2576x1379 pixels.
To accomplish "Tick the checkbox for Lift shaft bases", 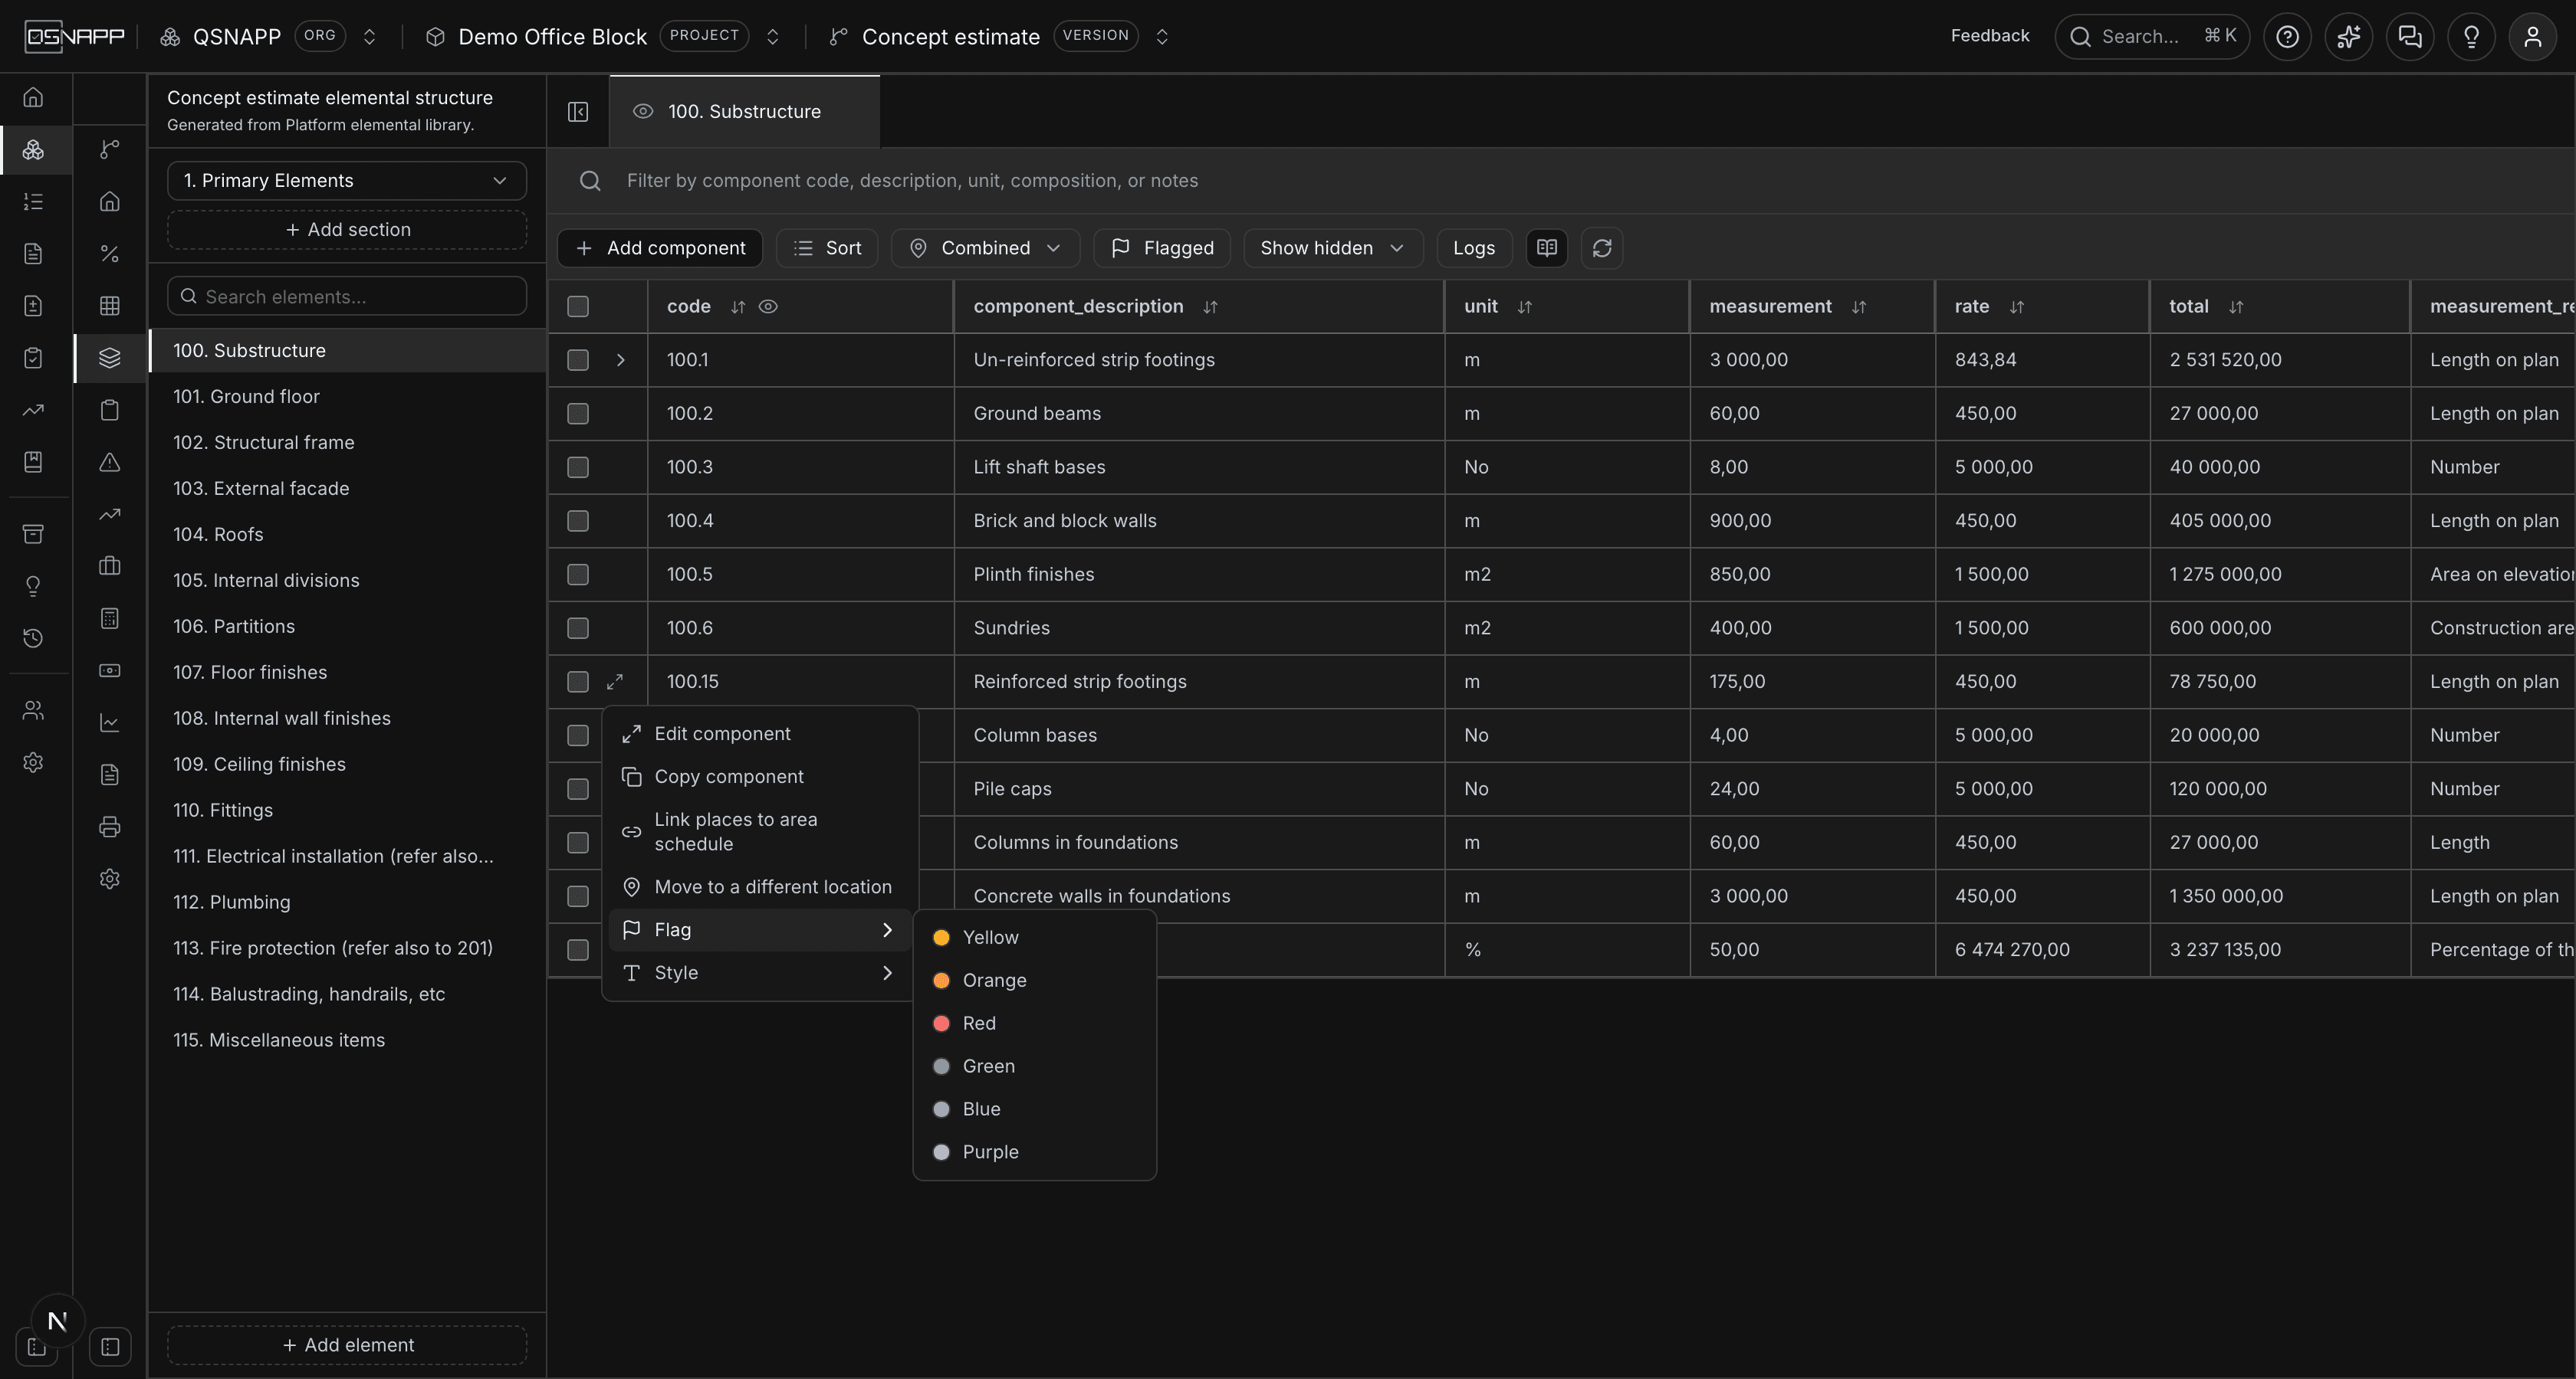I will 578,467.
